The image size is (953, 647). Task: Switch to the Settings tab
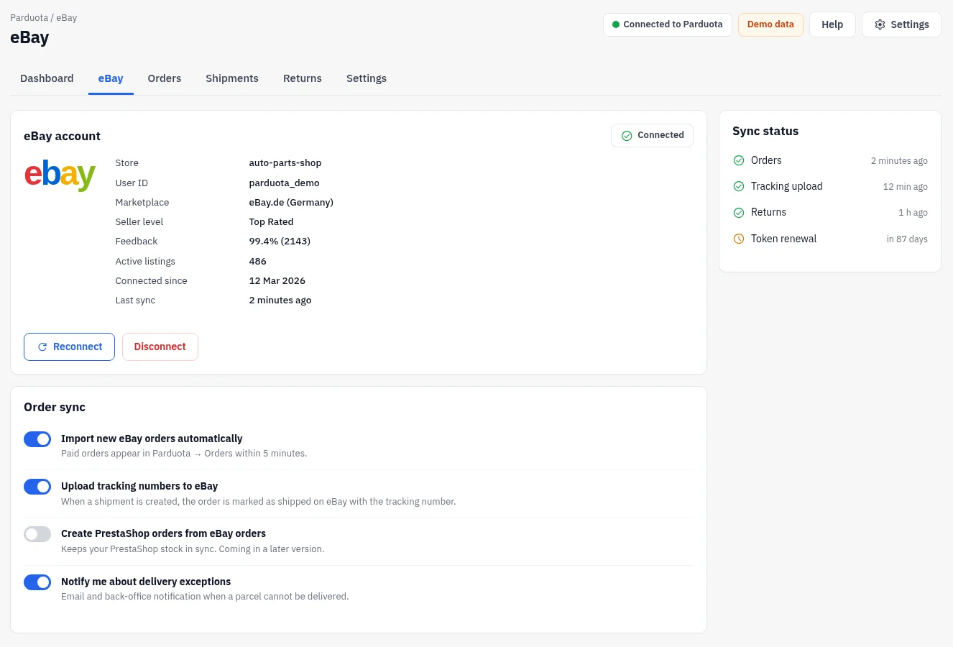367,78
